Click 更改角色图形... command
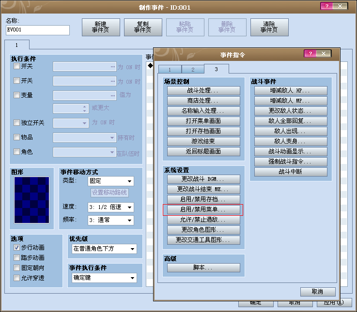The image size is (357, 312). click(x=203, y=230)
